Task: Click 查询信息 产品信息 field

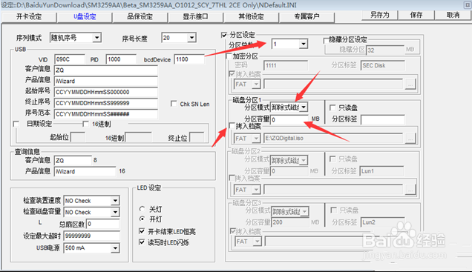Action: pos(85,171)
